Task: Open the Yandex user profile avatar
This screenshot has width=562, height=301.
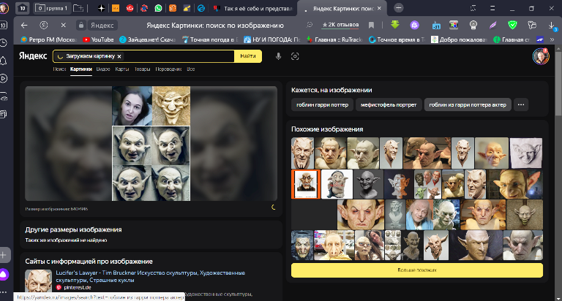Action: point(541,56)
